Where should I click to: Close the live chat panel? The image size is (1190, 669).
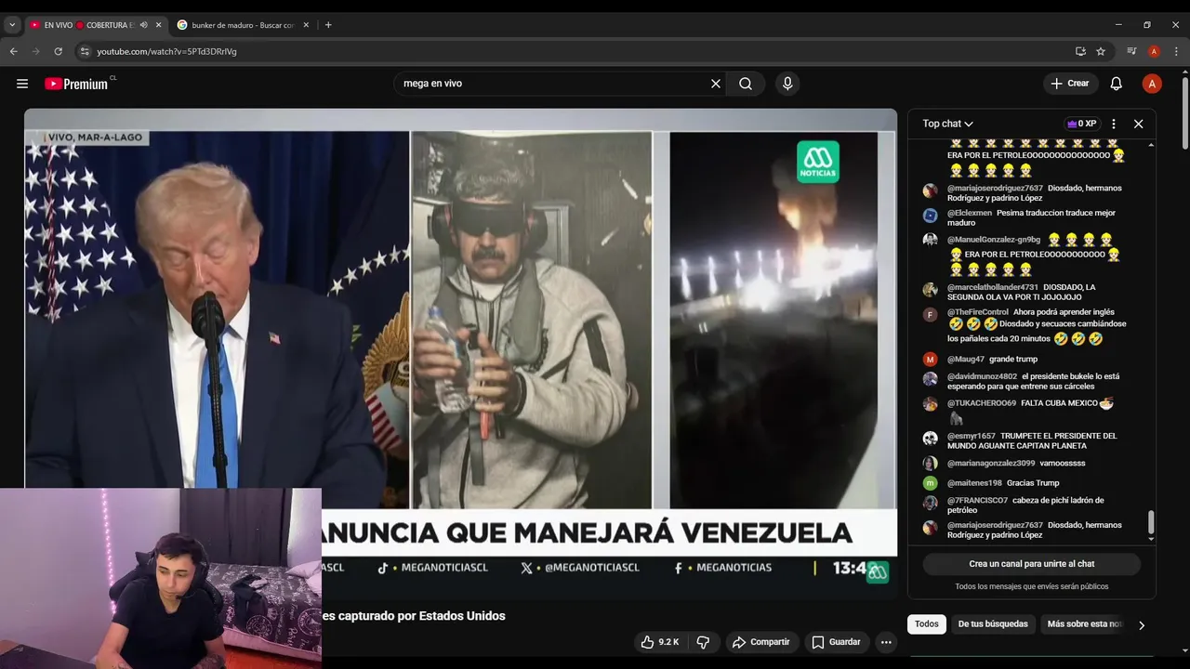tap(1138, 124)
